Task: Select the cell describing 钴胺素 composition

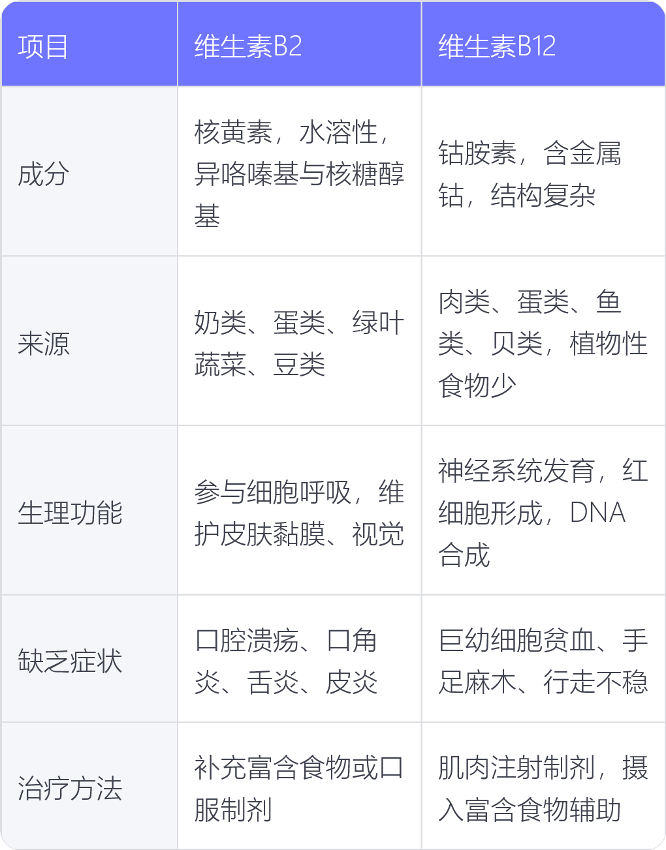Action: pos(543,172)
